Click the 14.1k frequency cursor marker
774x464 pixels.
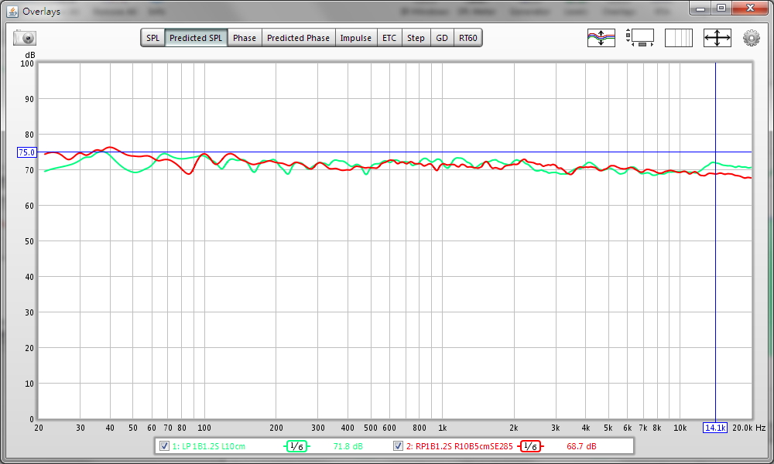[714, 428]
